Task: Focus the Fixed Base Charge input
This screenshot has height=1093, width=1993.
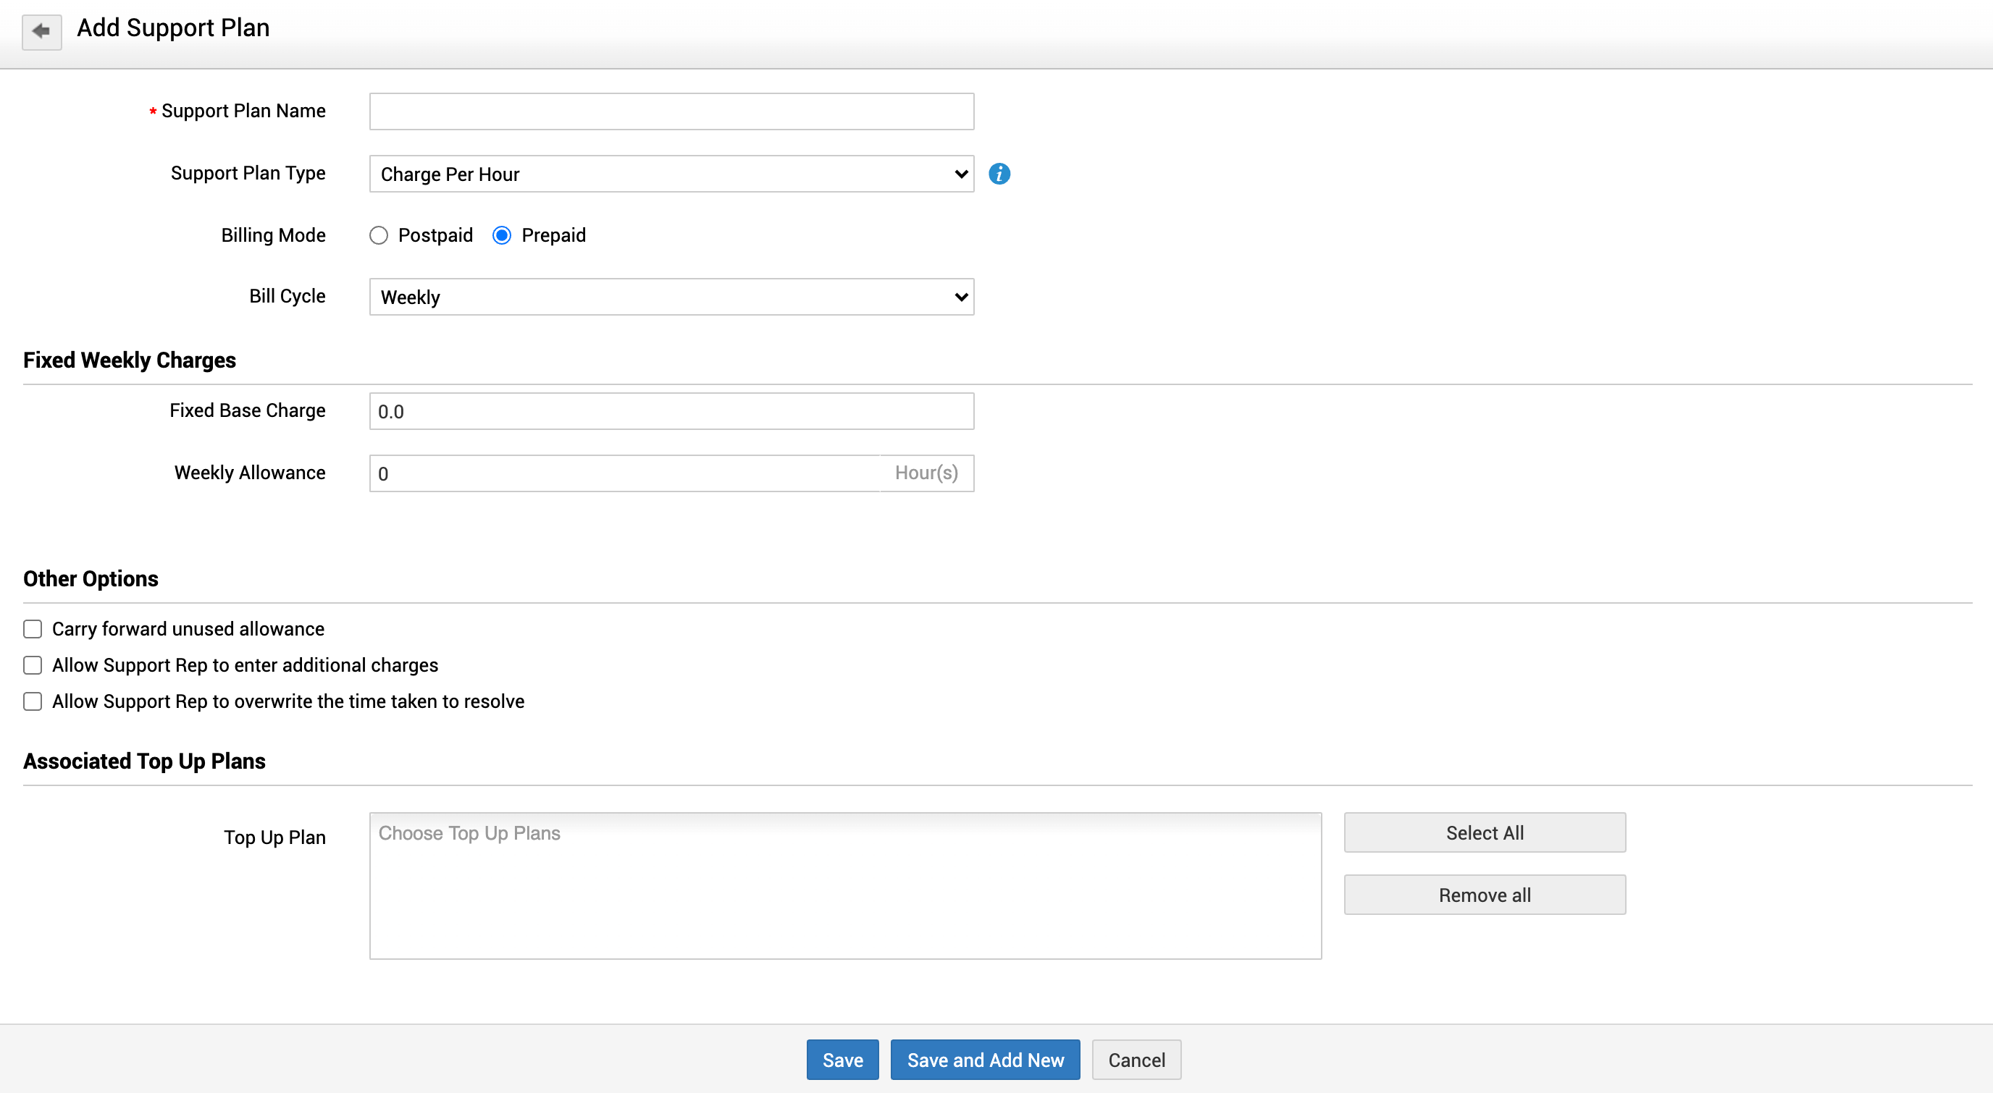Action: [x=671, y=412]
